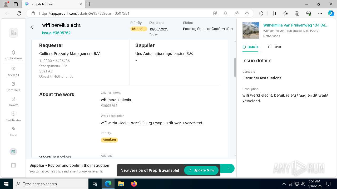337x189 pixels.
Task: Open Task View on taskbar
Action: pos(95,184)
